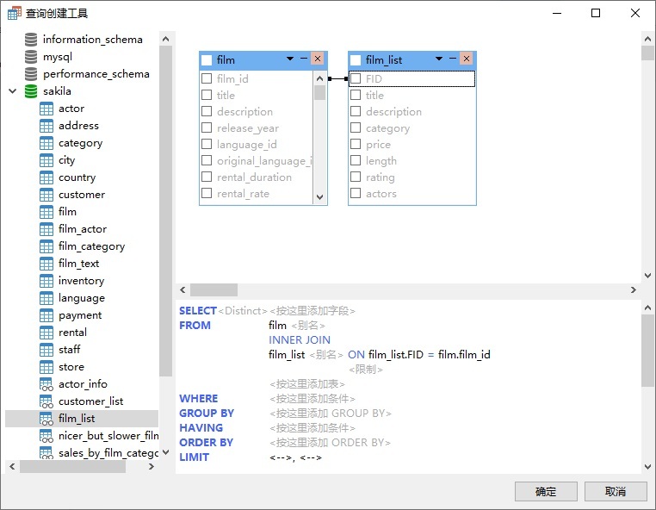
Task: Click <Distinct> placeholder in SELECT clause
Action: [243, 311]
